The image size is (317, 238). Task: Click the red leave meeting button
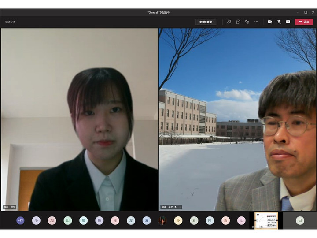tap(304, 22)
